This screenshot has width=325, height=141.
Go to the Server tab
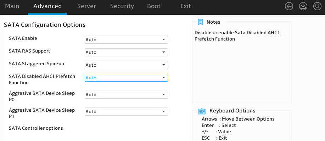click(x=86, y=6)
